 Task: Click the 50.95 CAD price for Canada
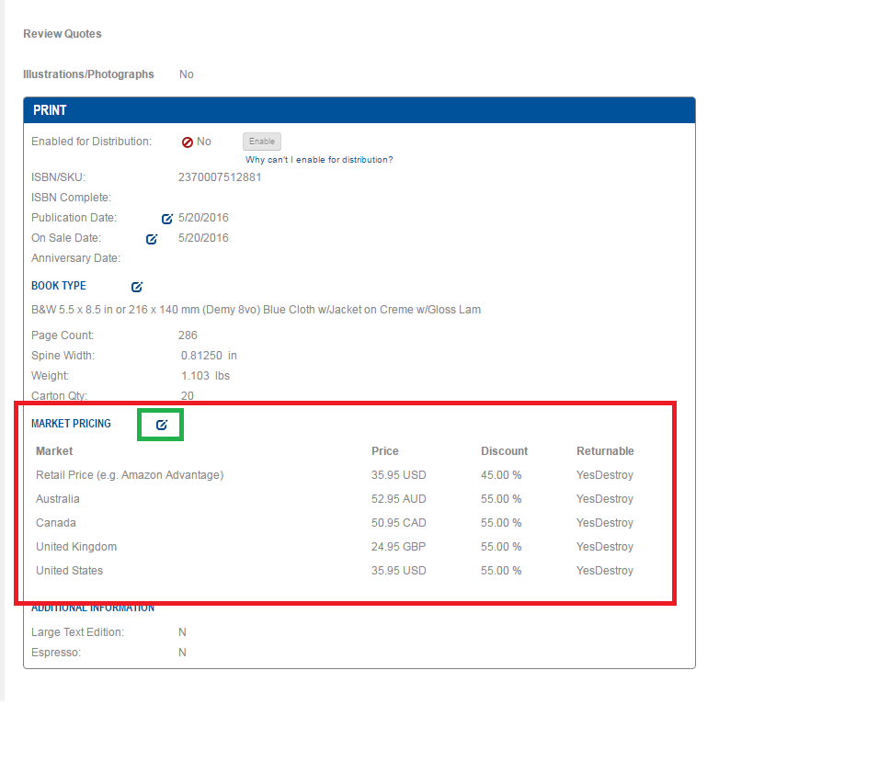399,523
